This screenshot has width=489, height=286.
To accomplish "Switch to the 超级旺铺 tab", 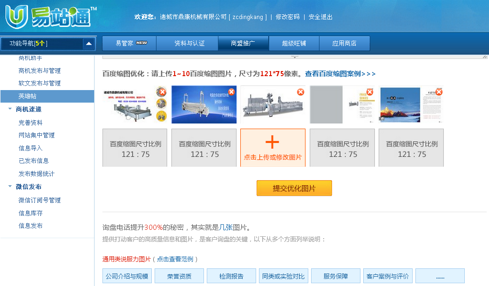I will click(294, 43).
